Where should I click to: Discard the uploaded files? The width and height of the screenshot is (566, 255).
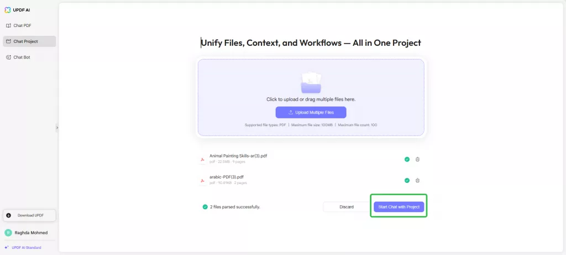click(x=347, y=207)
